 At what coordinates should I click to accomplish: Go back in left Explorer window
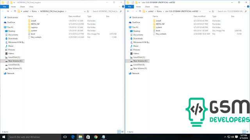4,11
